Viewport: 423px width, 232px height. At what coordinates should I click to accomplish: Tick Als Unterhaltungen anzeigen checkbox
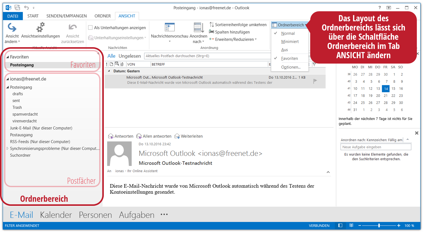(x=90, y=27)
